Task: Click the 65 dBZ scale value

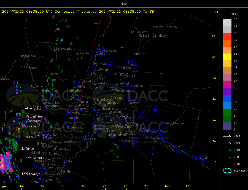Action: point(235,33)
